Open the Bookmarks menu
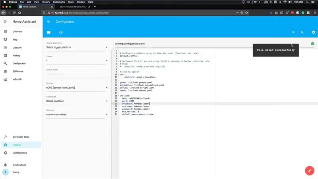Screen dimensions: 318x179 [x=59, y=2]
